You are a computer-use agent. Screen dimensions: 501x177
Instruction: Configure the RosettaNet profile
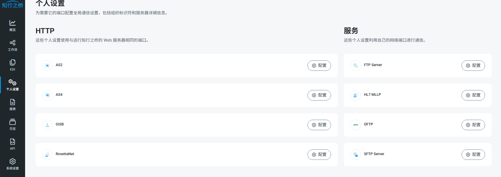319,155
